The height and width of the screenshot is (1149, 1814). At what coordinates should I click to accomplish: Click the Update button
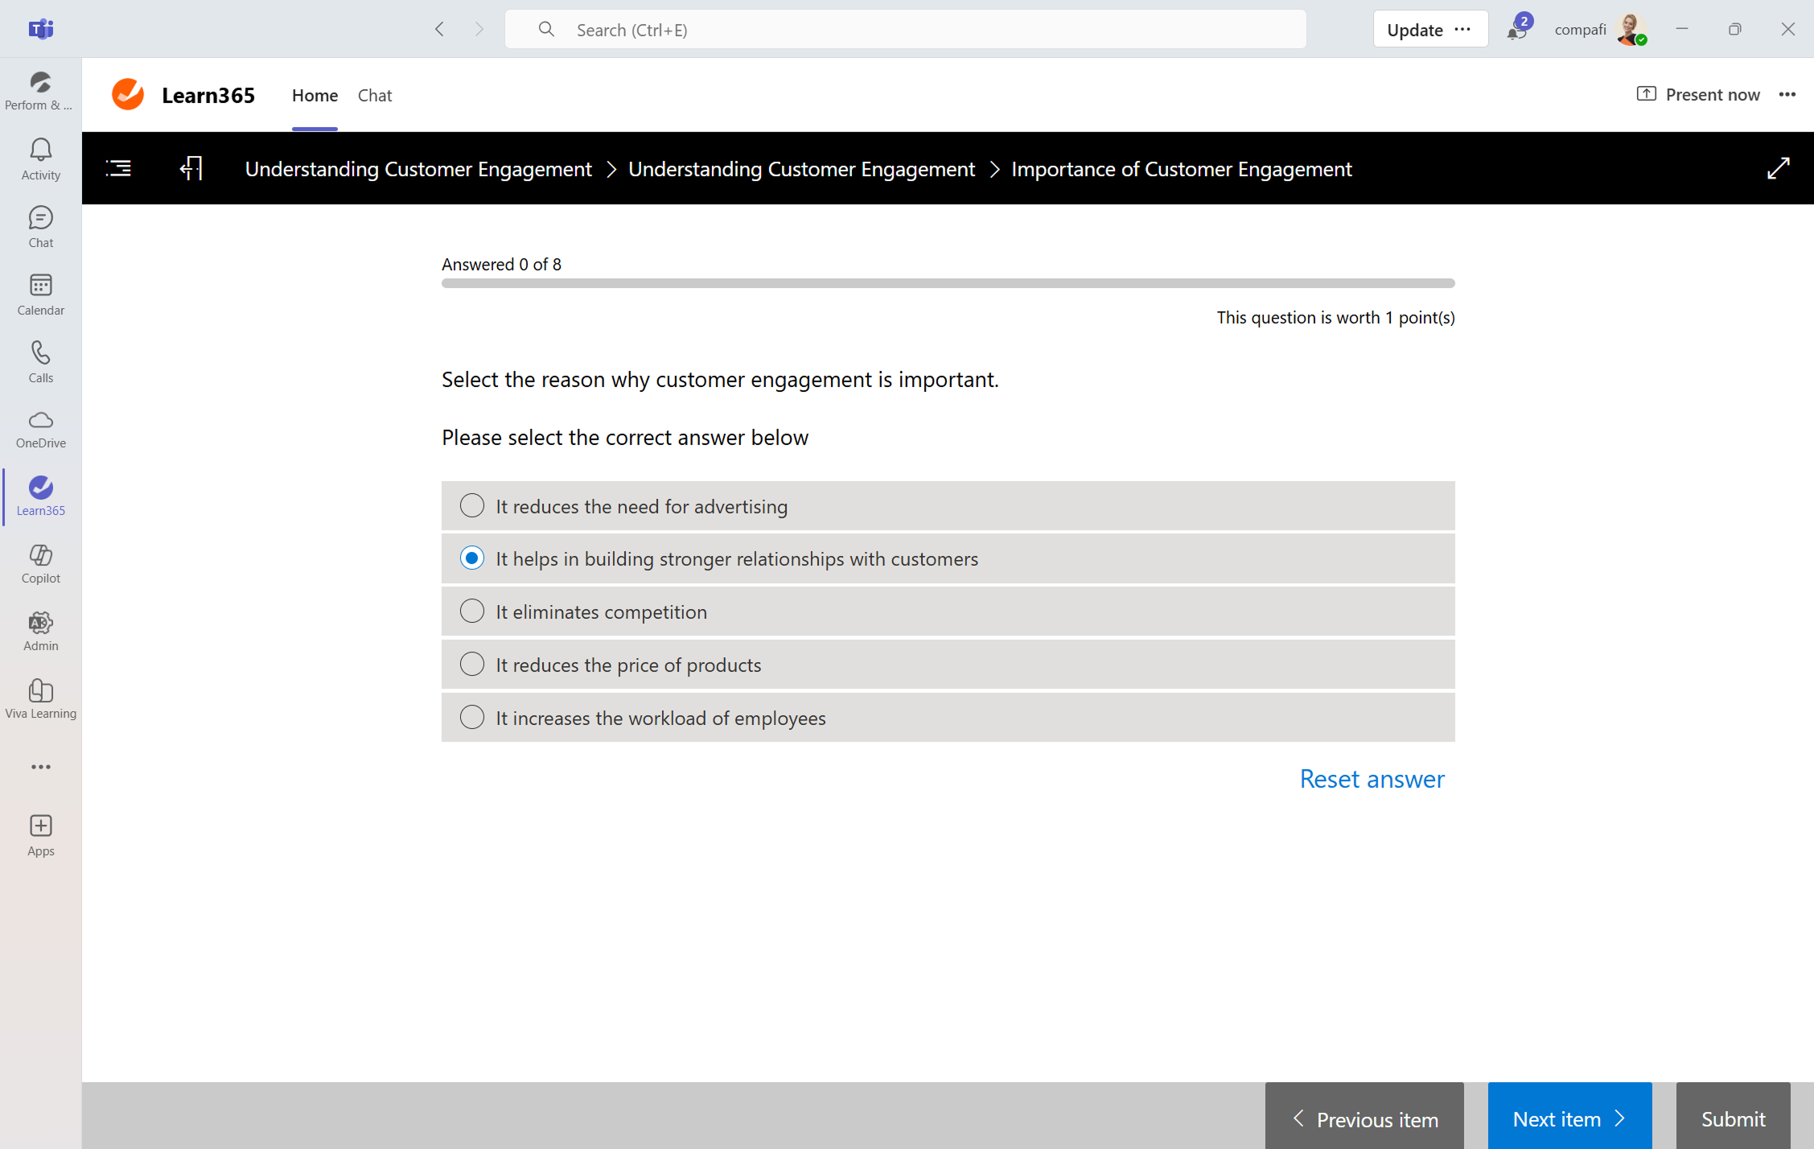(1415, 30)
